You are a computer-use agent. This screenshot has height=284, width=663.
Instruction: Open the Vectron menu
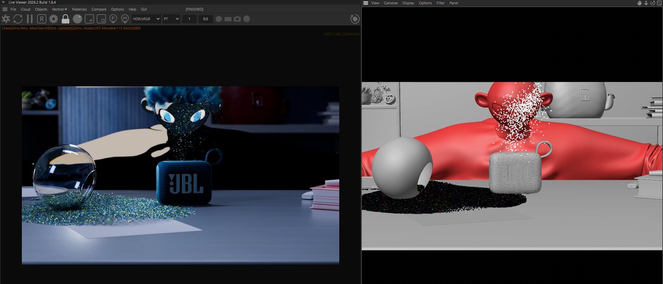tap(60, 9)
